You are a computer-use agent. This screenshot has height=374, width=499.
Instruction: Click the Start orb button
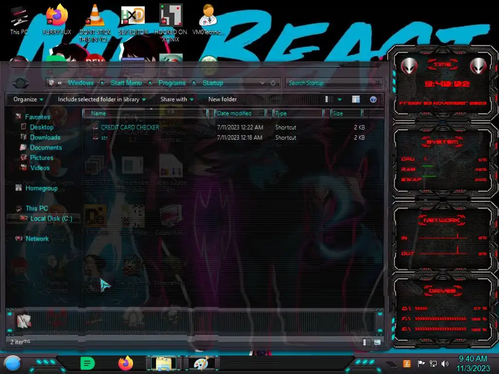tap(12, 363)
